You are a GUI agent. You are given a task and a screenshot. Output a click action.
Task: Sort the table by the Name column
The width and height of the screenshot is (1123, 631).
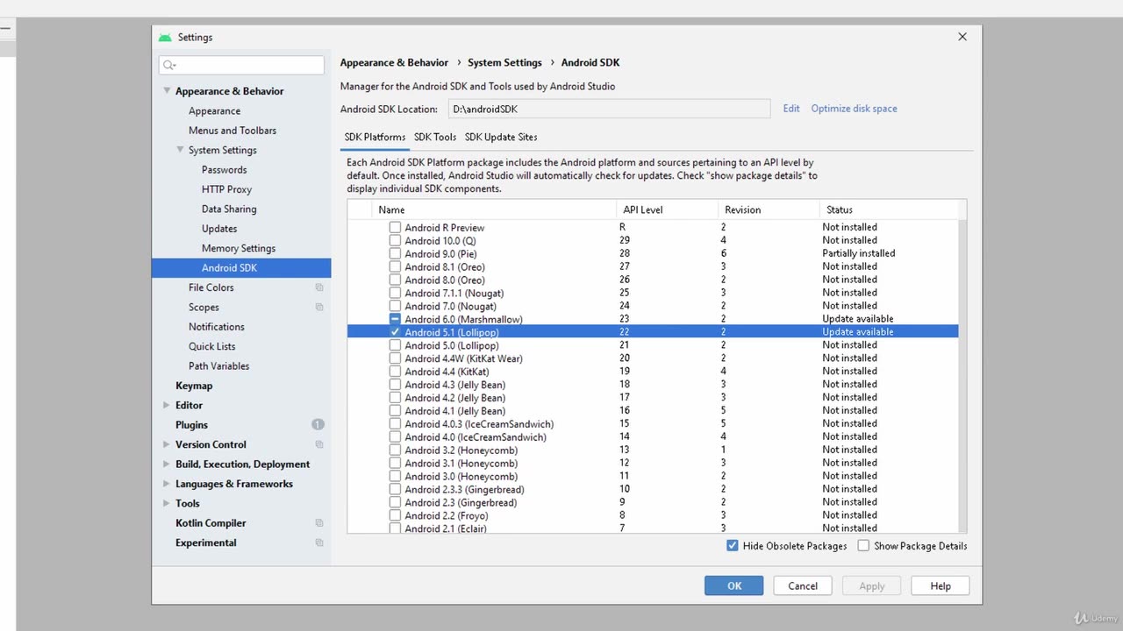click(x=494, y=209)
